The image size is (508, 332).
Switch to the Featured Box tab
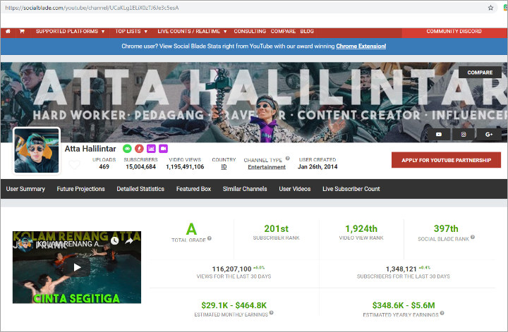[x=194, y=189]
